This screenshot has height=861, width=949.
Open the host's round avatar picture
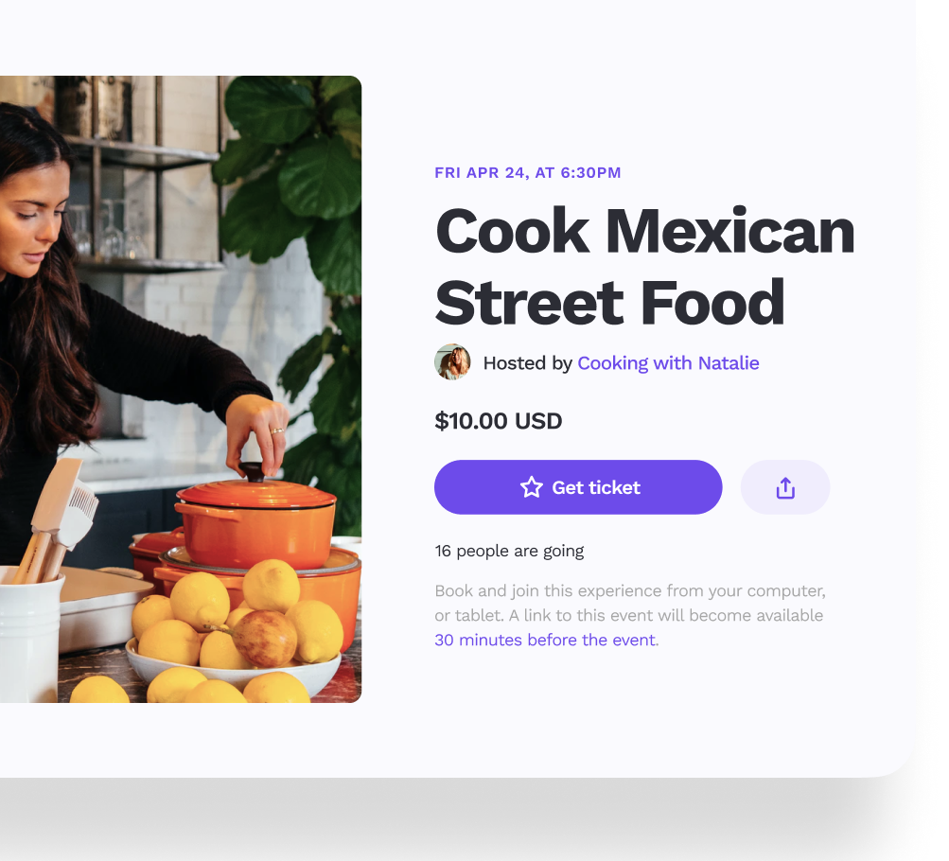[452, 361]
